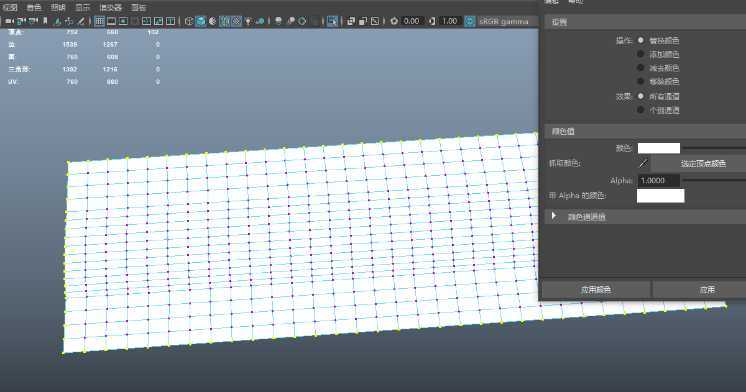Click the 抓取颜色 eyedropper icon
The height and width of the screenshot is (392, 746).
pos(643,164)
